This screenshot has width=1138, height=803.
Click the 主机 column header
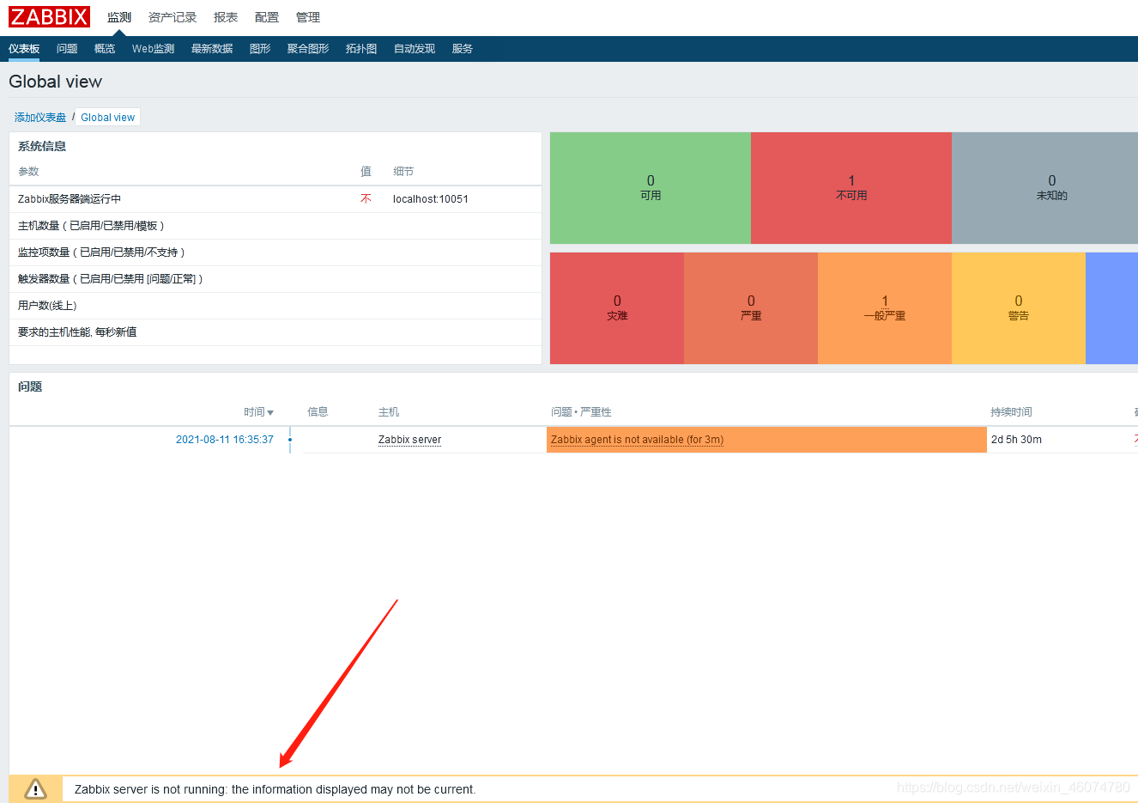[389, 412]
